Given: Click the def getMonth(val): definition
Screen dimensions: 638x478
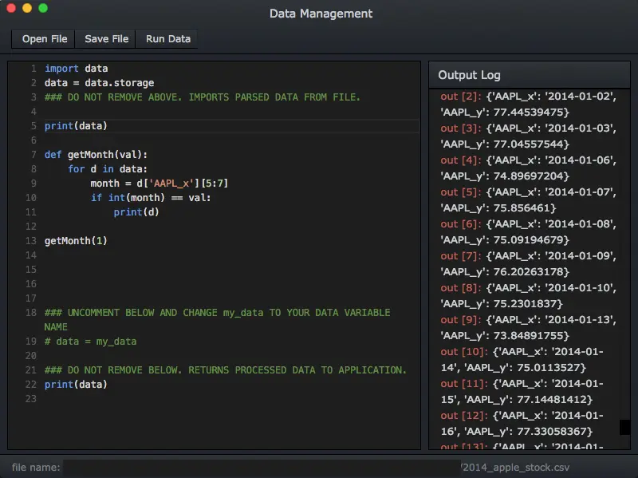Looking at the screenshot, I should (96, 154).
